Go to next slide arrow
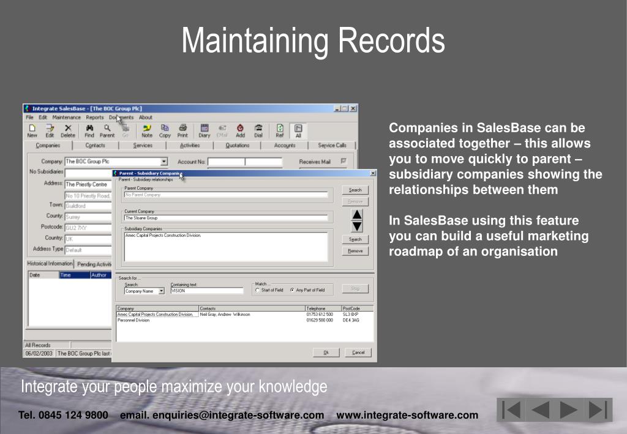627x434 pixels. pos(569,410)
